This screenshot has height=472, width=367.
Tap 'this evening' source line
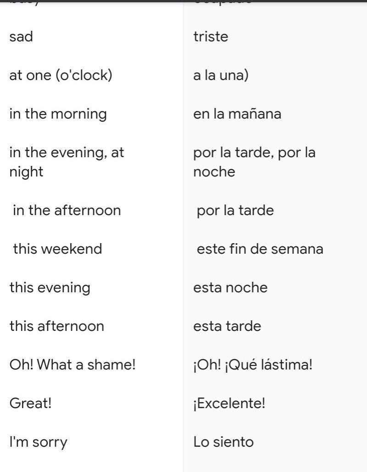coord(50,288)
